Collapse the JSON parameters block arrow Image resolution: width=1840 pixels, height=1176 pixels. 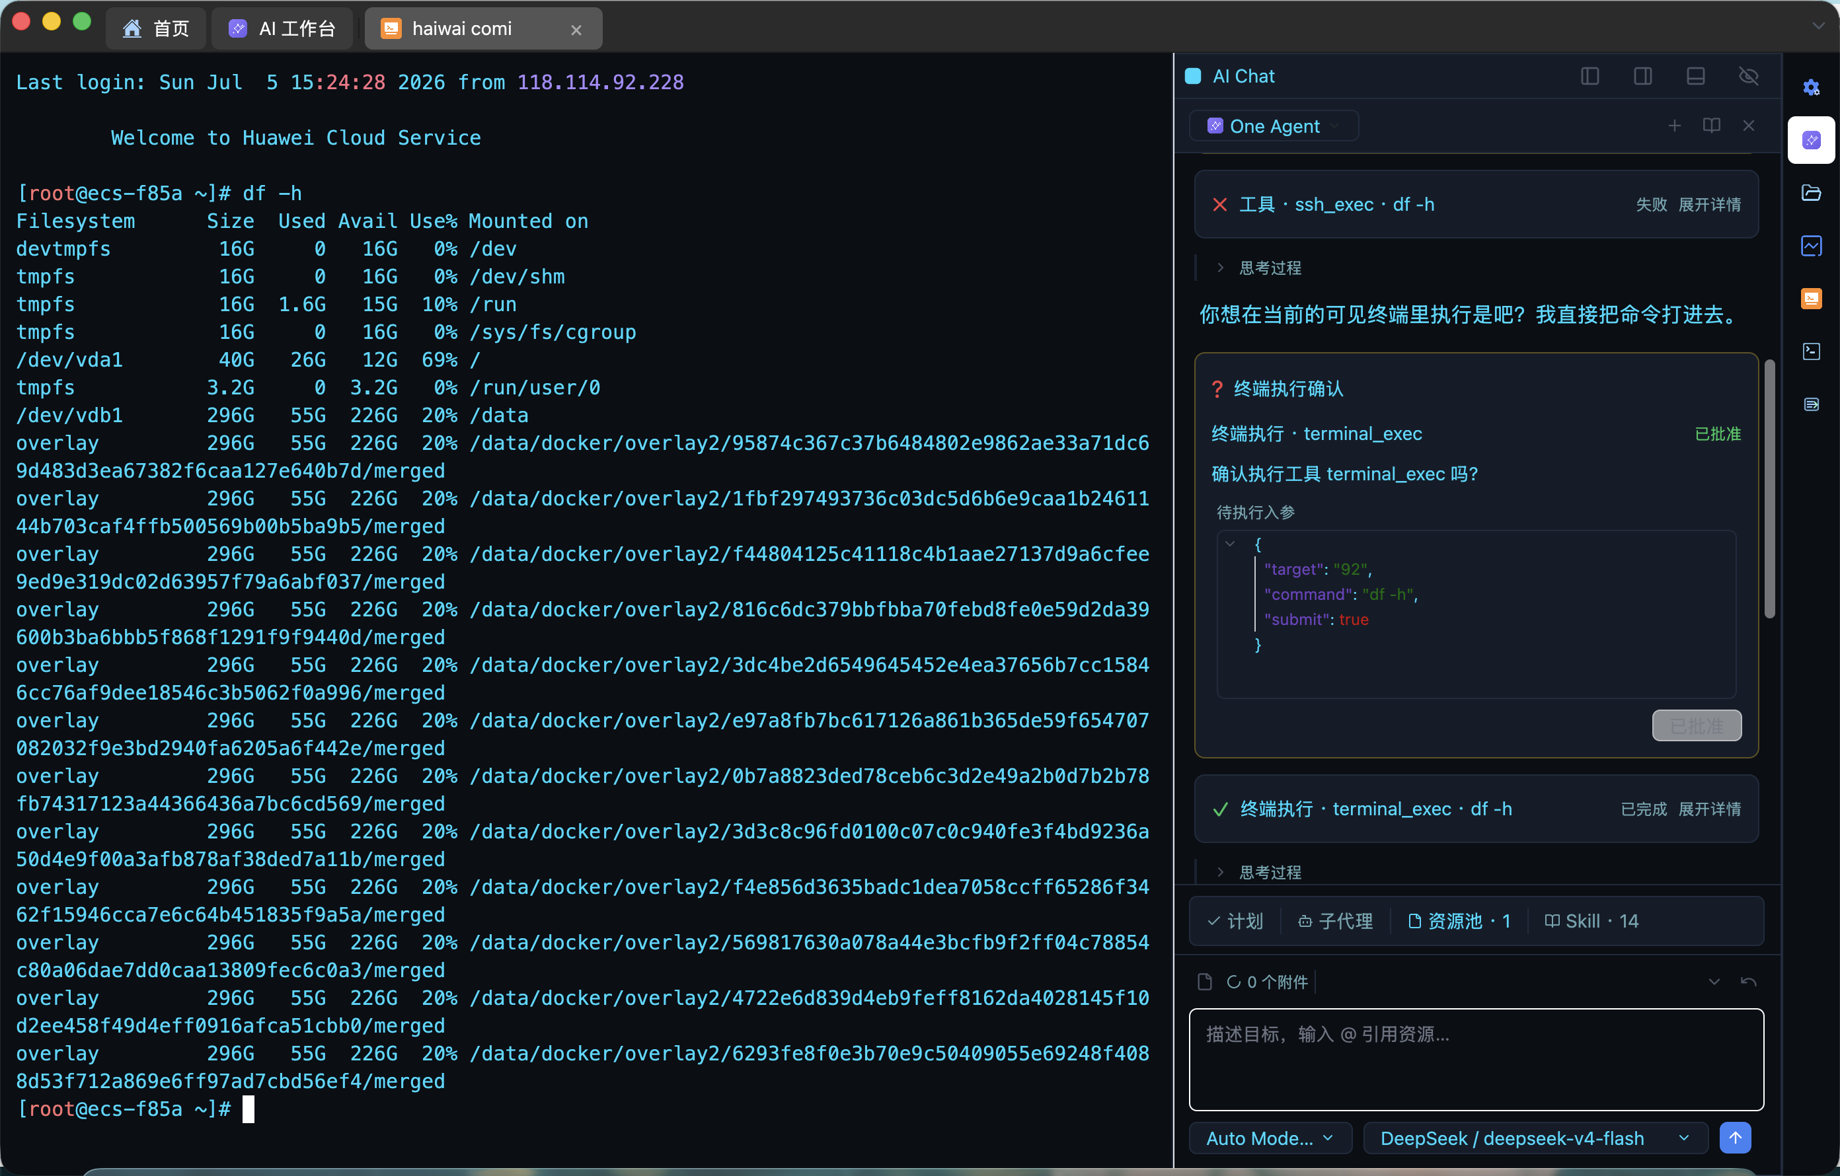(x=1229, y=544)
